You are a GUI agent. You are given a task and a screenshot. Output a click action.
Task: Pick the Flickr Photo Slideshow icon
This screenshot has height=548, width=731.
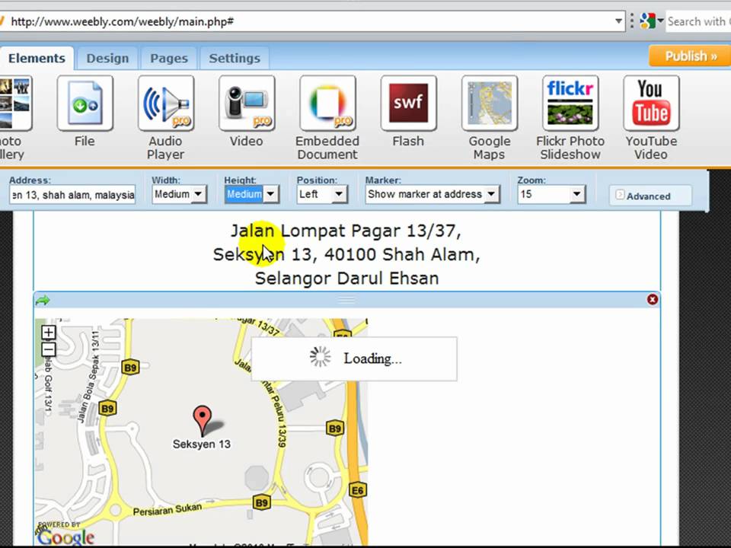570,103
